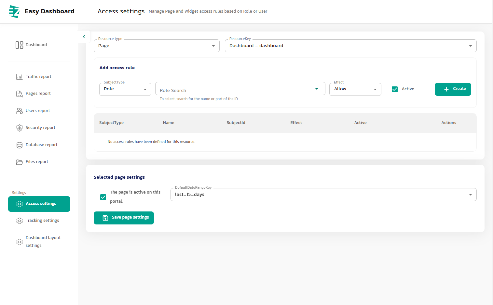The width and height of the screenshot is (493, 305).
Task: Click the Dashboard grid icon in sidebar
Action: 19,45
